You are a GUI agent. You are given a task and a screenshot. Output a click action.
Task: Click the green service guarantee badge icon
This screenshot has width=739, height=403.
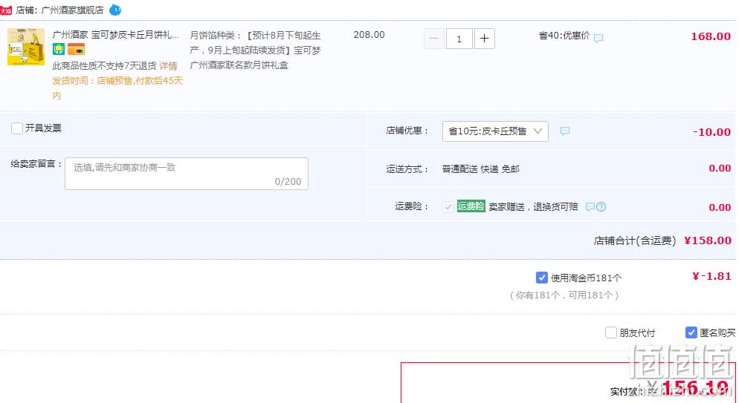(59, 49)
